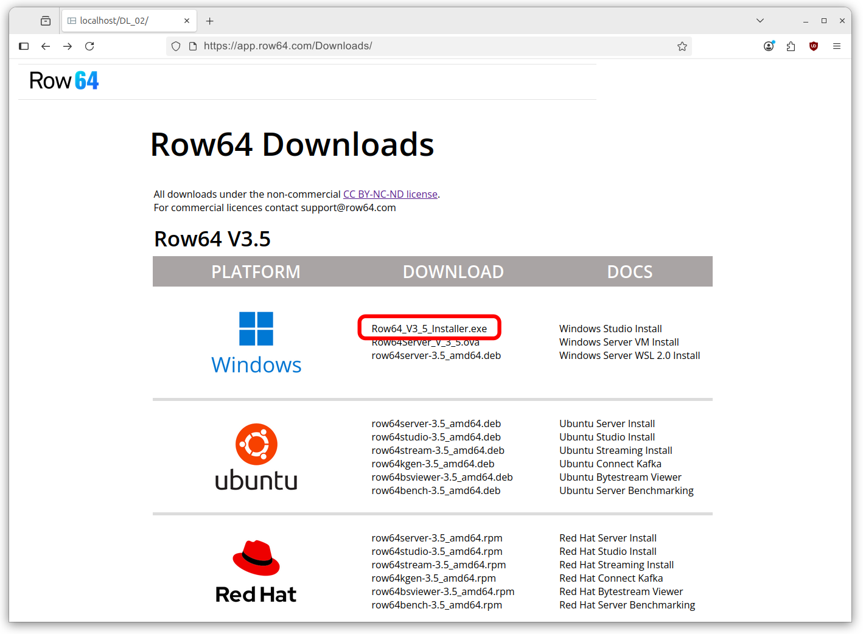Download row64server-3.5_amd64.rpm
Image resolution: width=863 pixels, height=634 pixels.
437,538
